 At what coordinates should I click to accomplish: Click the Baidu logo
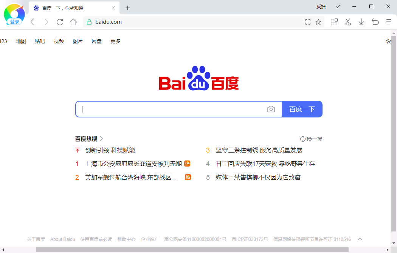[x=199, y=78]
